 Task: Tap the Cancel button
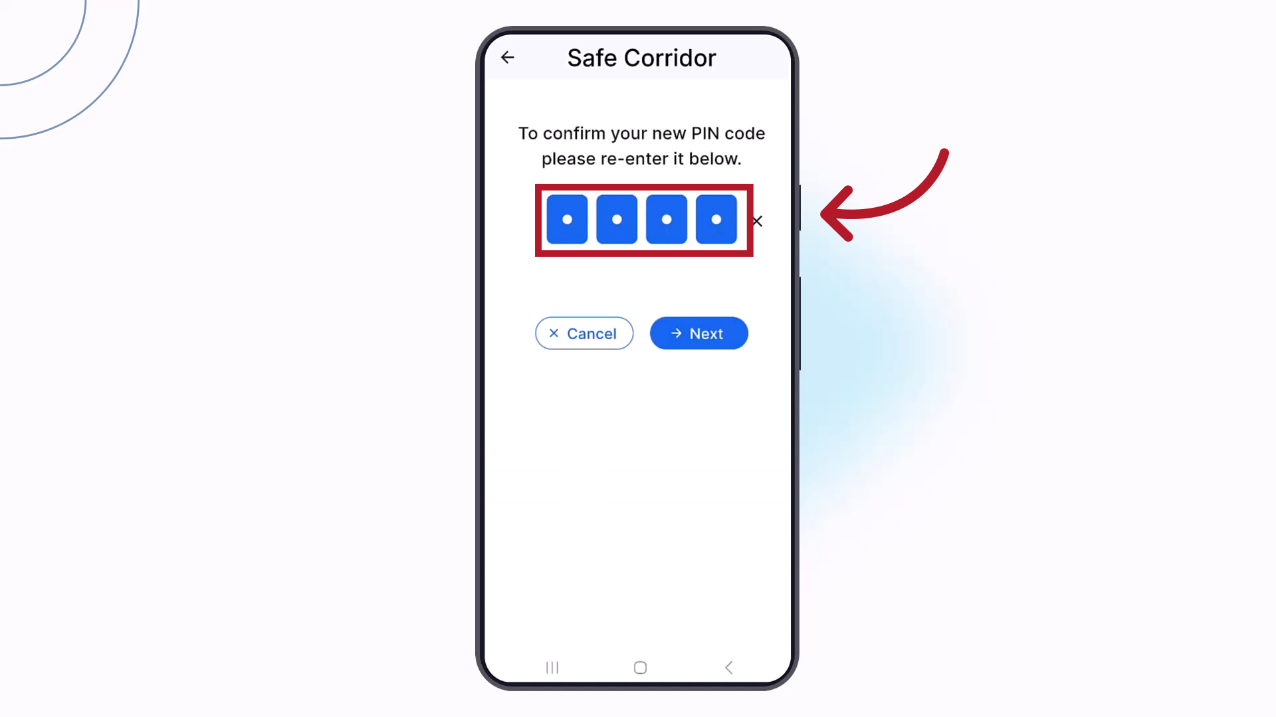pyautogui.click(x=584, y=333)
